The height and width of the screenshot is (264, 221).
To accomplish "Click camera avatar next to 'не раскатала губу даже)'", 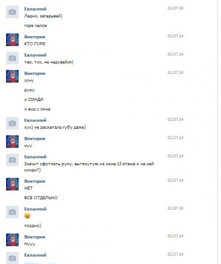I will tap(12, 123).
